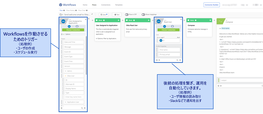Screen dimensions: 263x114
Task: Open the Aa type dropdown for ID or Login
Action: pyautogui.click(x=179, y=38)
